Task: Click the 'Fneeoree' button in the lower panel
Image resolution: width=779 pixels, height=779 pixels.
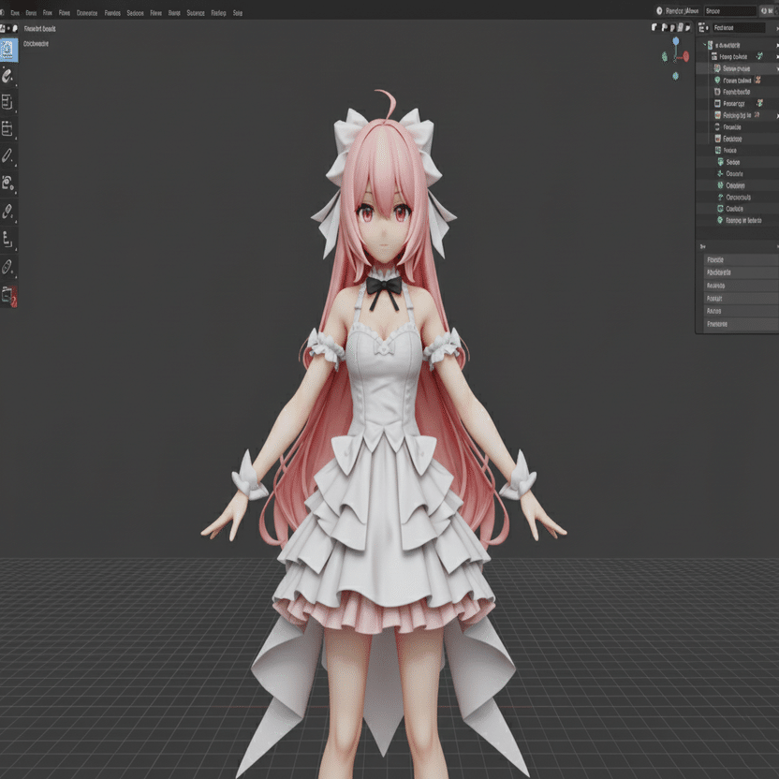Action: 741,324
